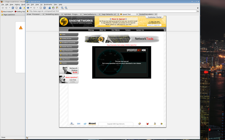Click the Foundry logo in the footer
This screenshot has height=140, width=225.
pyautogui.click(x=72, y=124)
